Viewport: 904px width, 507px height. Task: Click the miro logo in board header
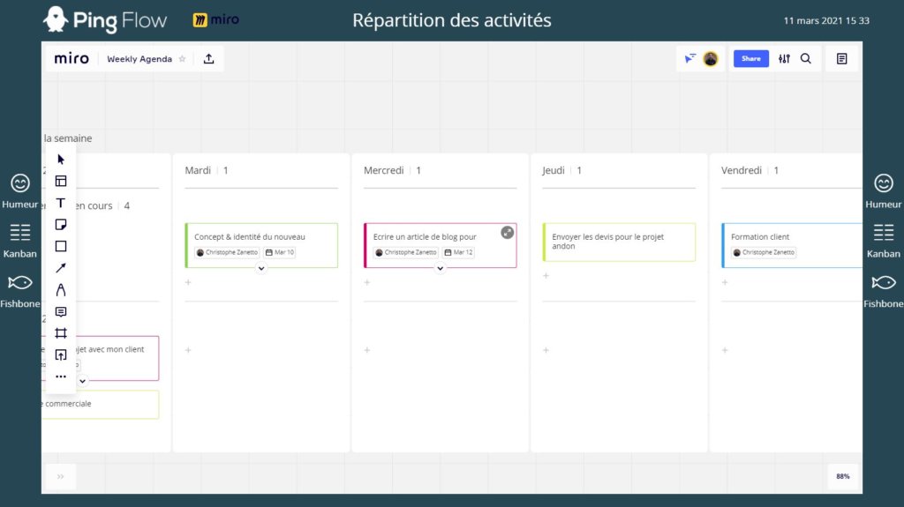coord(72,59)
